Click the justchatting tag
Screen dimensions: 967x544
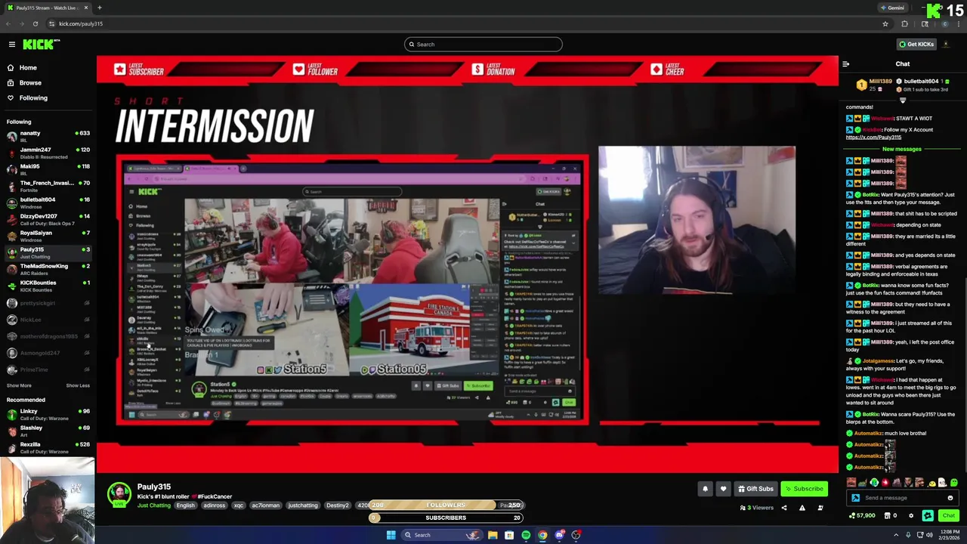[x=303, y=505]
